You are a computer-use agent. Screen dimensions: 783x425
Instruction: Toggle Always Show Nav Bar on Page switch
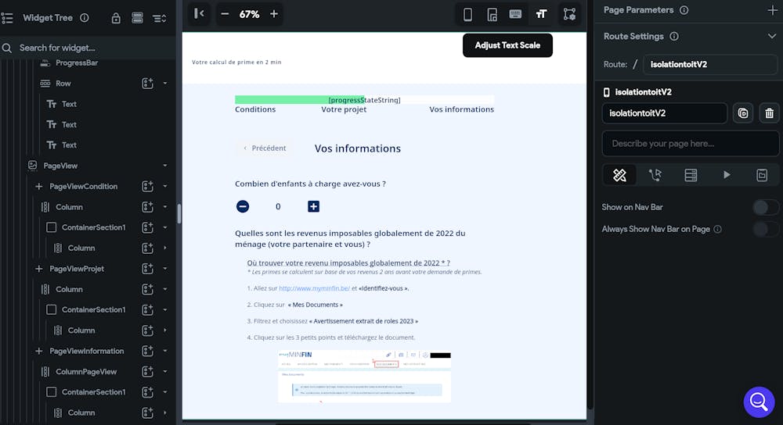(764, 229)
